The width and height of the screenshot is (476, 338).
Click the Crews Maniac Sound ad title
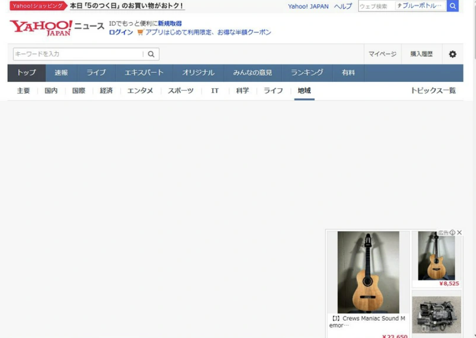pos(367,322)
